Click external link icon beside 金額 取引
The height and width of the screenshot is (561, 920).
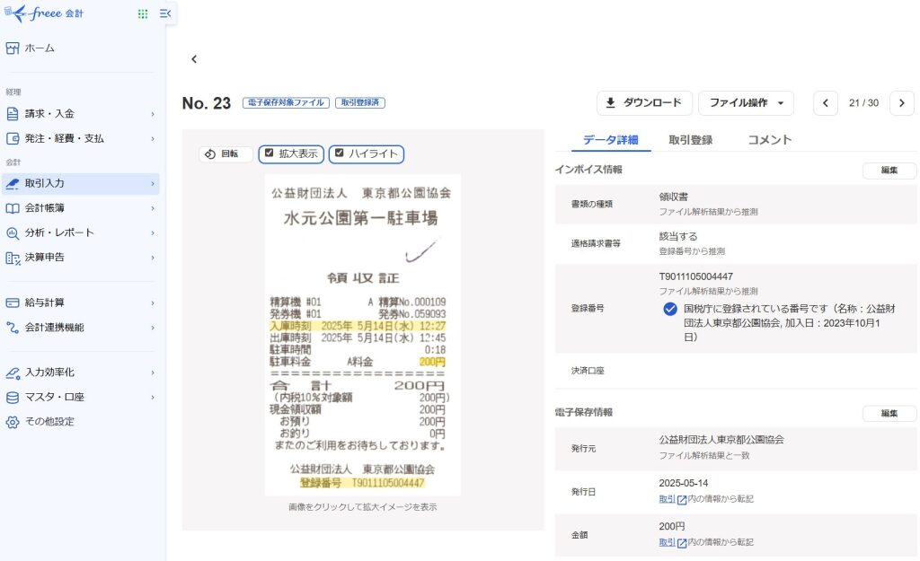[x=682, y=543]
